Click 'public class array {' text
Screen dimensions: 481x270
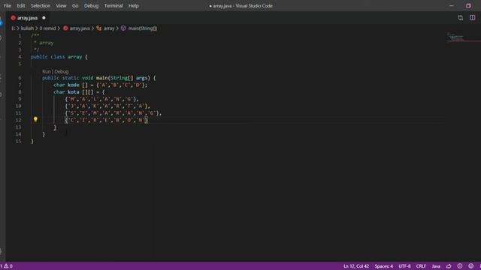(59, 57)
